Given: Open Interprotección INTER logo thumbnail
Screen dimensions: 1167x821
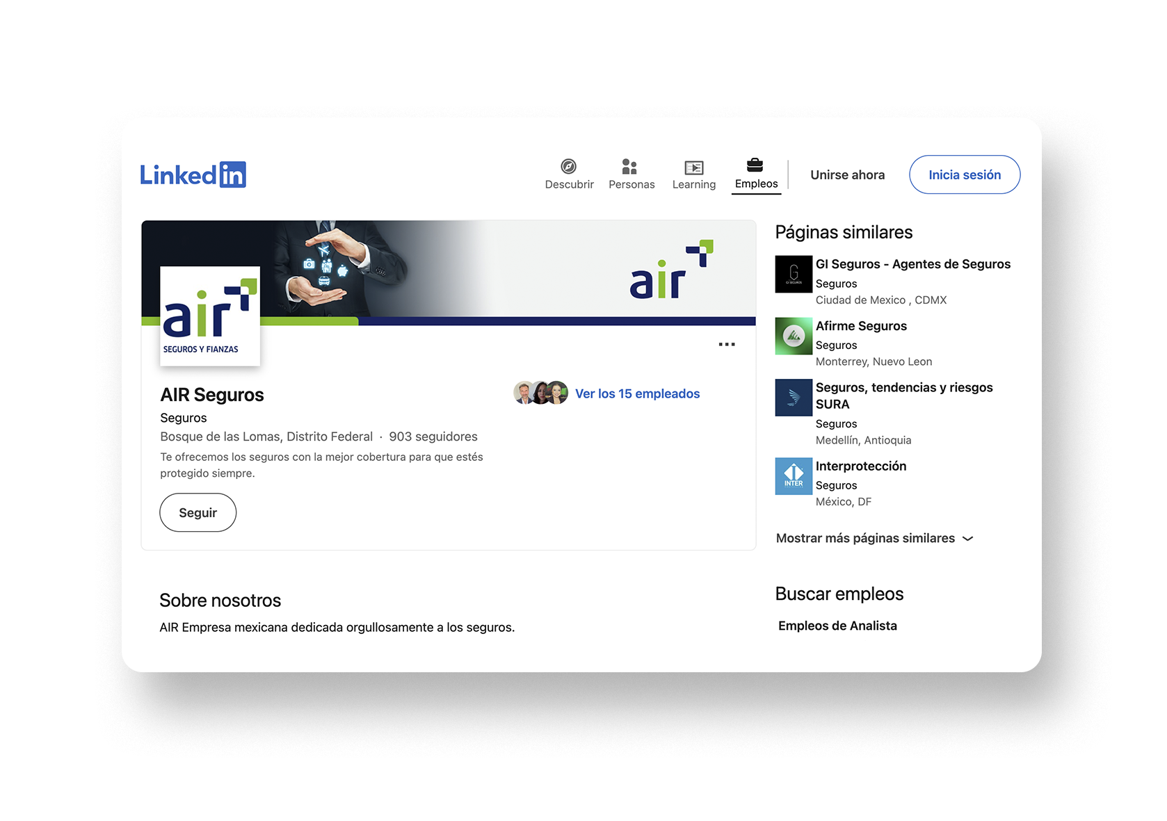Looking at the screenshot, I should click(x=794, y=476).
